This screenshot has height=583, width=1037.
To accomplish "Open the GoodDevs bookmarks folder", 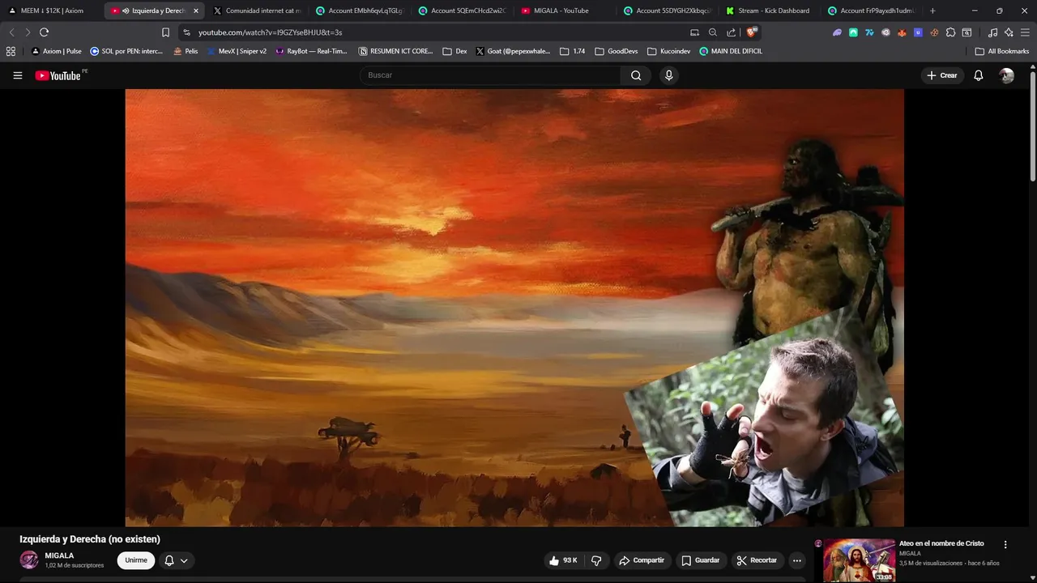I will [616, 51].
